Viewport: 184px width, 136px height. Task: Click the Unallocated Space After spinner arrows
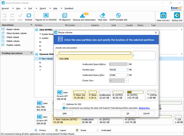click(x=128, y=75)
